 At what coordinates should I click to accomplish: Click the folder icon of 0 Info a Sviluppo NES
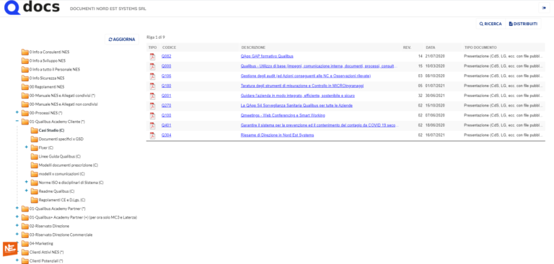[x=25, y=61]
